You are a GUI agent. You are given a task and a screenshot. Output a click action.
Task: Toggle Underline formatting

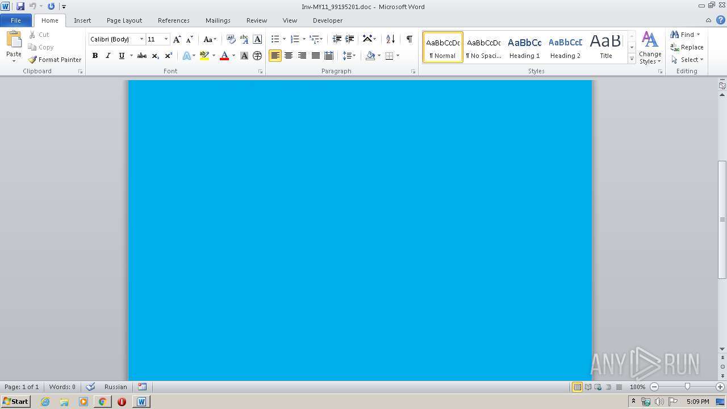122,56
